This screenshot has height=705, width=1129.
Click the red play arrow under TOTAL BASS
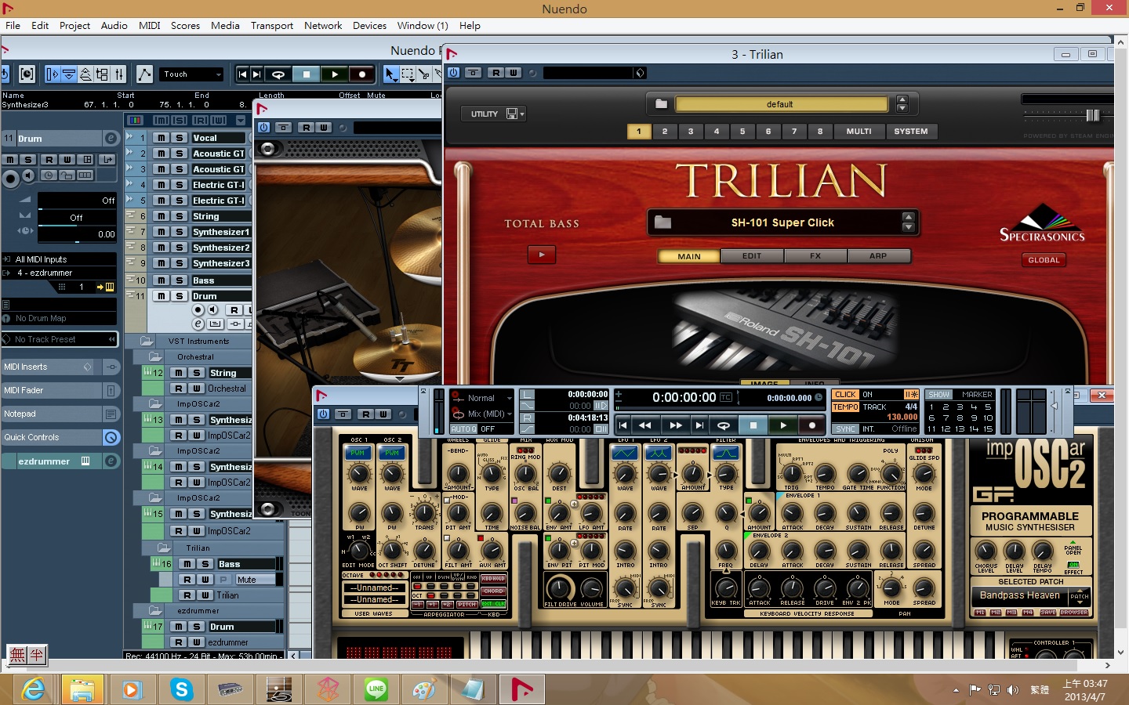coord(542,255)
